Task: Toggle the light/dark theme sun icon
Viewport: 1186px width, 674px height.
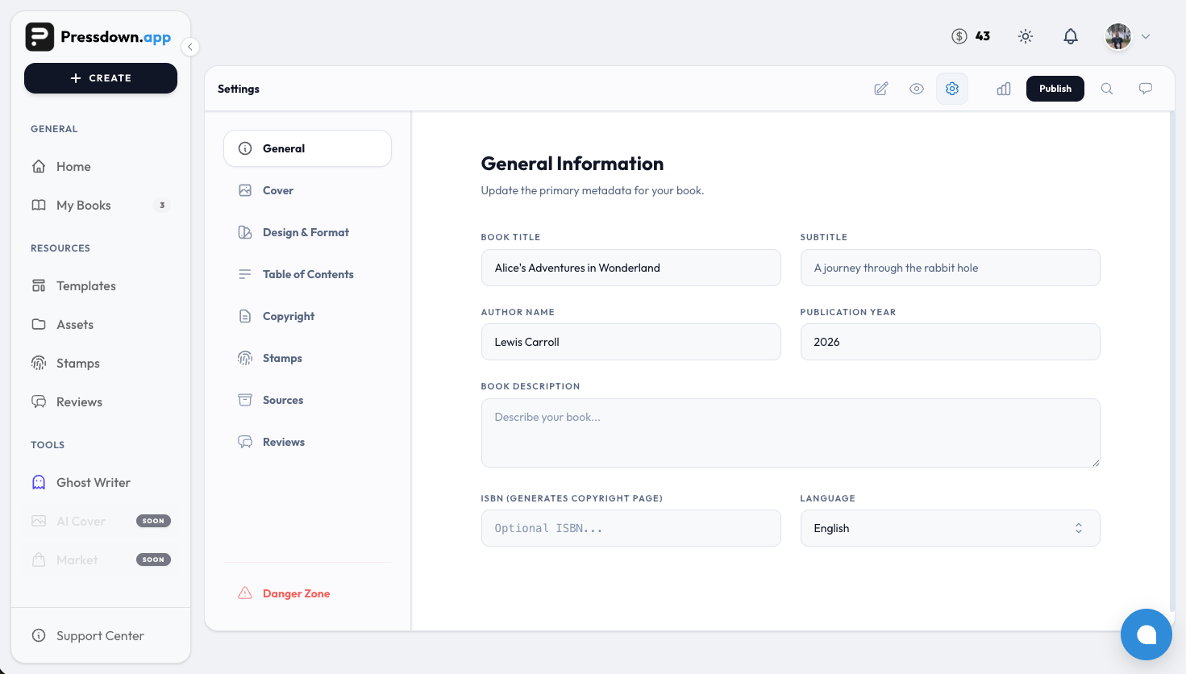Action: 1026,36
